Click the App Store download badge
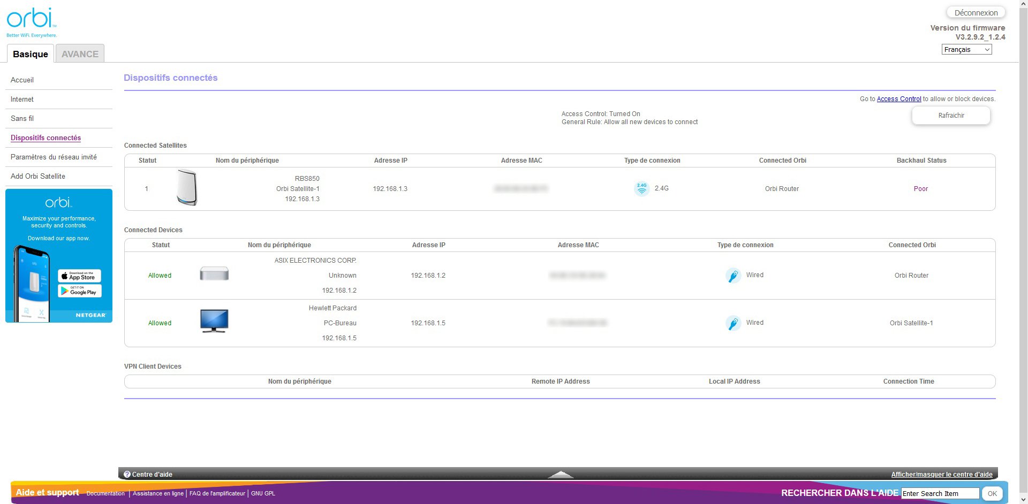 click(x=80, y=277)
